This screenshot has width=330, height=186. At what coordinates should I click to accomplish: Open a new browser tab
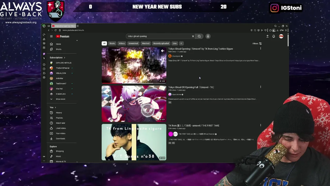[x=77, y=26]
